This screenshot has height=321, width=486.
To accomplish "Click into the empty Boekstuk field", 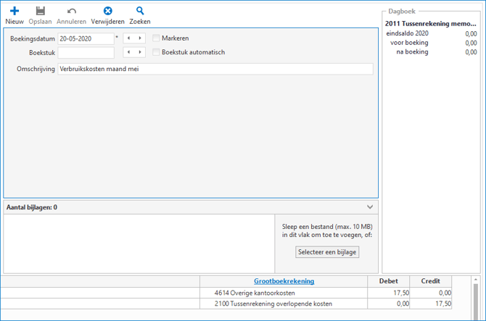I will pyautogui.click(x=86, y=52).
